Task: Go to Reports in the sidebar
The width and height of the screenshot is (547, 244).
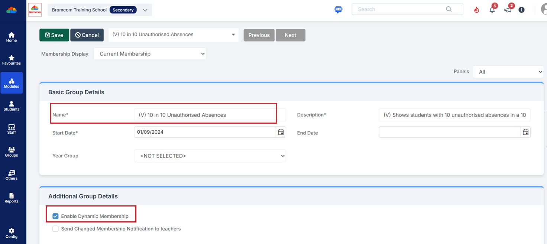Action: click(12, 198)
